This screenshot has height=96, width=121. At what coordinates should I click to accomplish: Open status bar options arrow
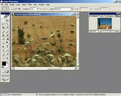(37, 95)
